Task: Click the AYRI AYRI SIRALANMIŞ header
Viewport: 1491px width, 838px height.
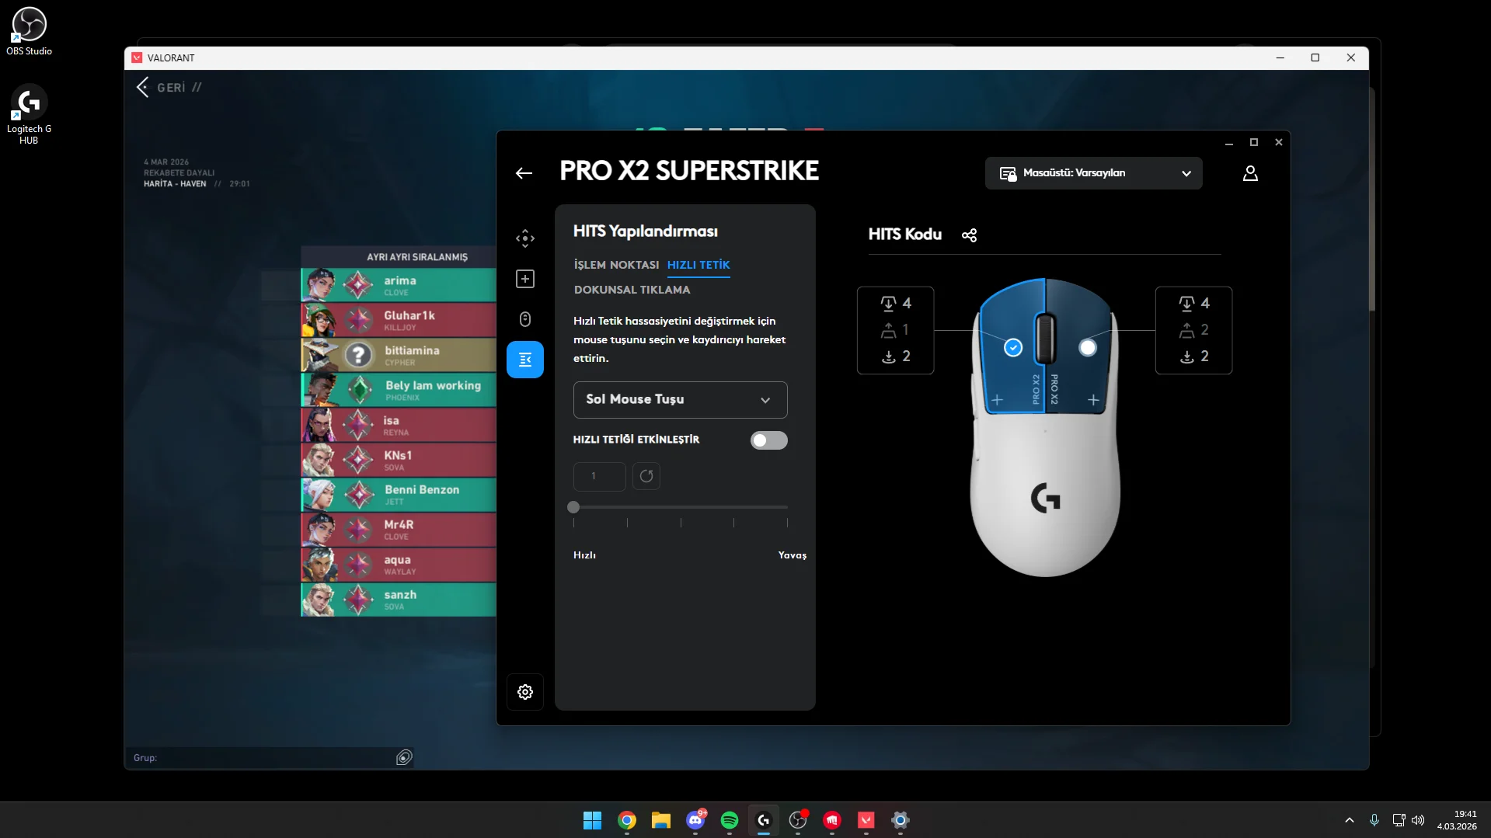Action: point(417,257)
